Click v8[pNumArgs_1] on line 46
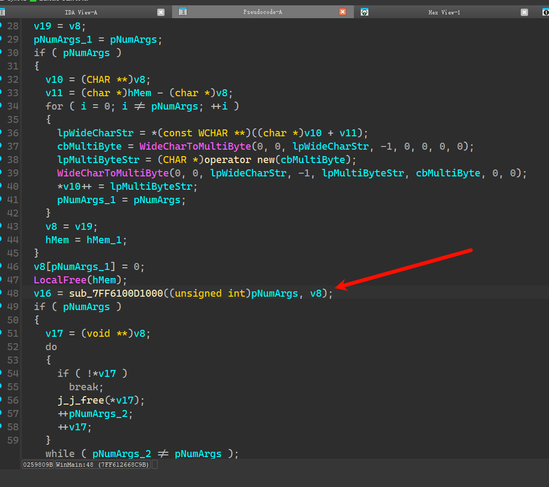549x487 pixels. click(x=75, y=267)
